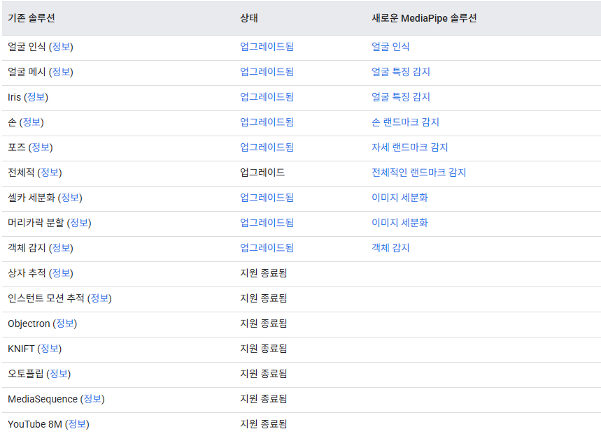Click 지원 종료됨 in 오토플립 row

tap(264, 374)
